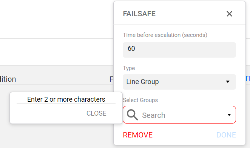Remove the failsafe via the red REMOVE button
Screen dimensions: 250x148
(138, 135)
